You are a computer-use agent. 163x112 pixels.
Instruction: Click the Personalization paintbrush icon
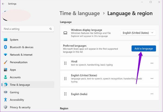coord(5,62)
